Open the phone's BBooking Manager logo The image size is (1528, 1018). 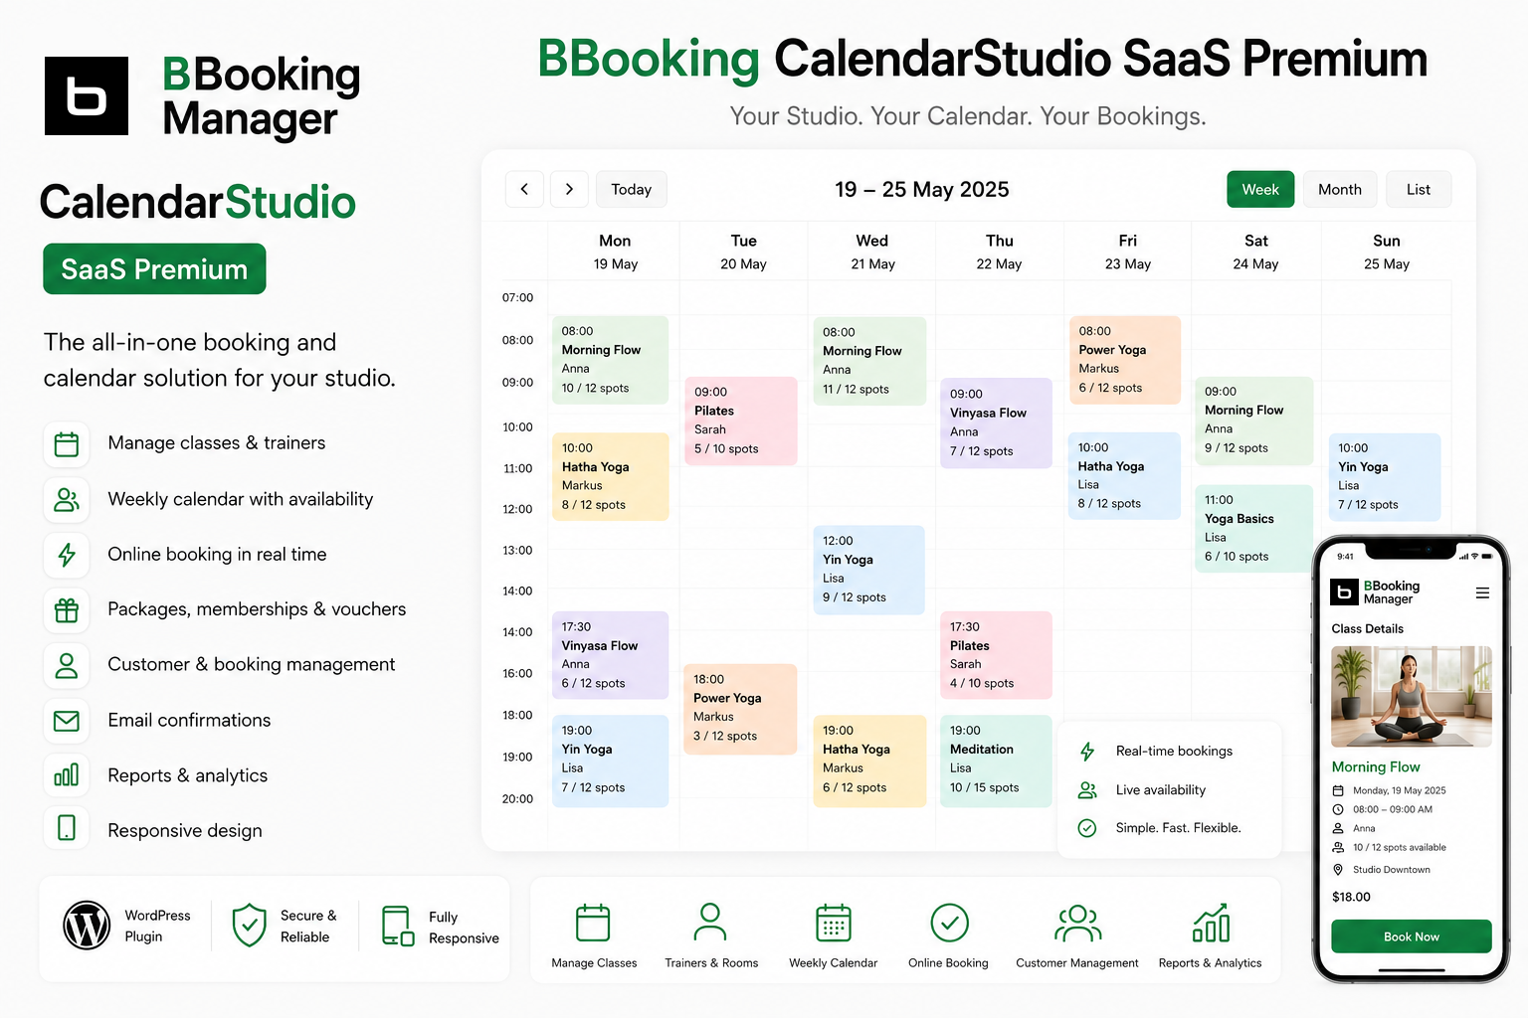point(1375,593)
